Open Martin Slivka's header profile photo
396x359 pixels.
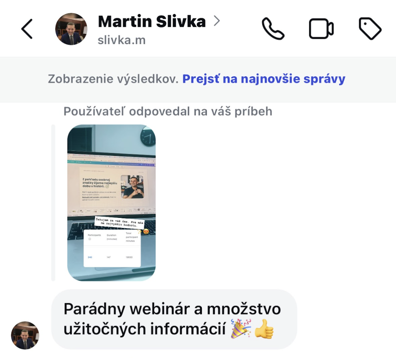71,29
